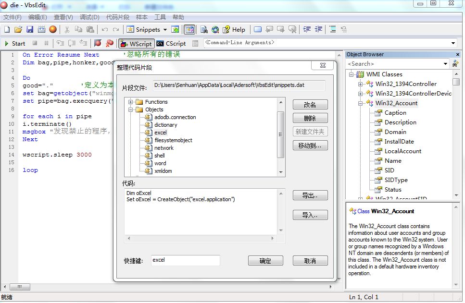The height and width of the screenshot is (303, 465).
Task: Start running the script
Action: pyautogui.click(x=15, y=43)
